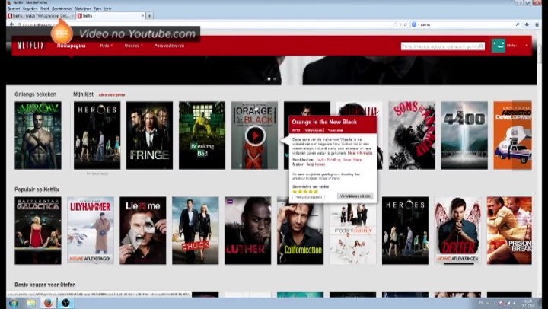The width and height of the screenshot is (548, 309).
Task: Click the bookmark star in address bar
Action: [x=395, y=24]
